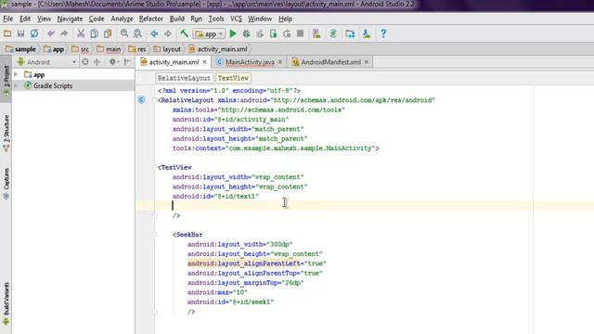The image size is (594, 334).
Task: Click the sample breadcrumb
Action: [x=21, y=49]
